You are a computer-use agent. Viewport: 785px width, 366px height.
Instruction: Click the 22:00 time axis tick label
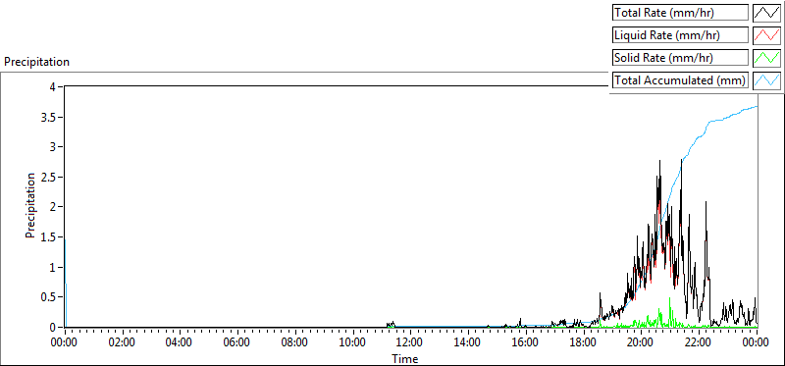tap(699, 343)
